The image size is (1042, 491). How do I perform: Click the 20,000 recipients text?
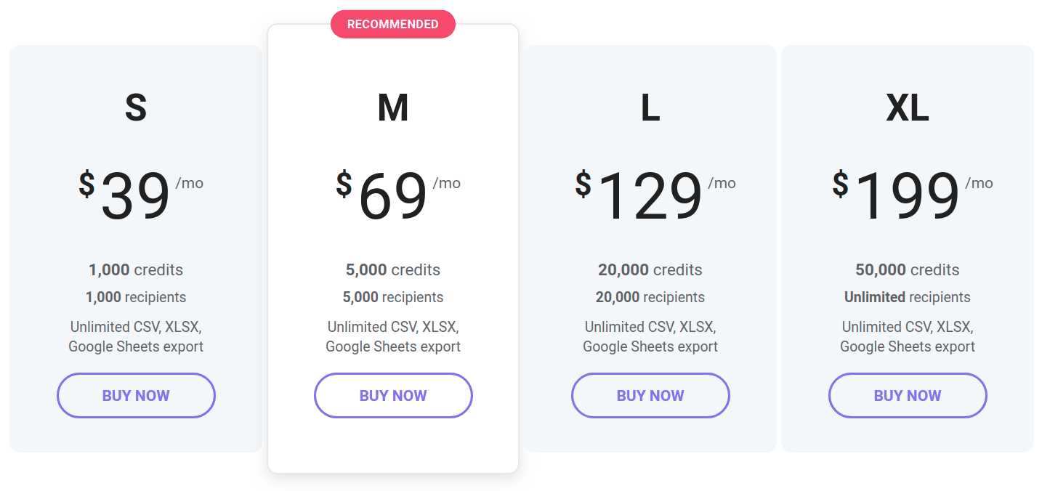pyautogui.click(x=650, y=297)
